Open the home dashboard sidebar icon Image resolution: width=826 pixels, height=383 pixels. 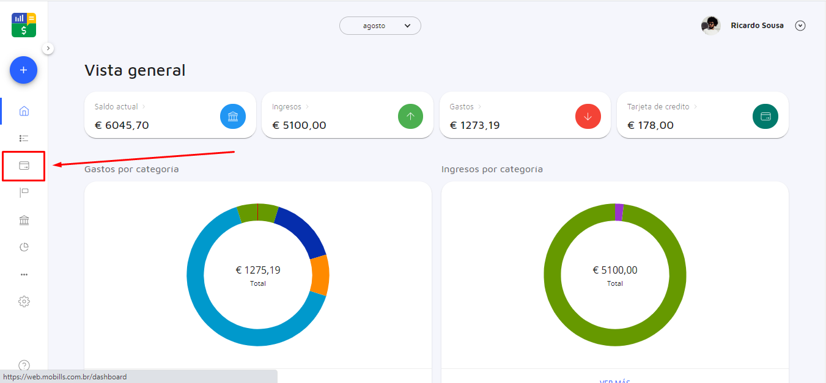pos(24,111)
